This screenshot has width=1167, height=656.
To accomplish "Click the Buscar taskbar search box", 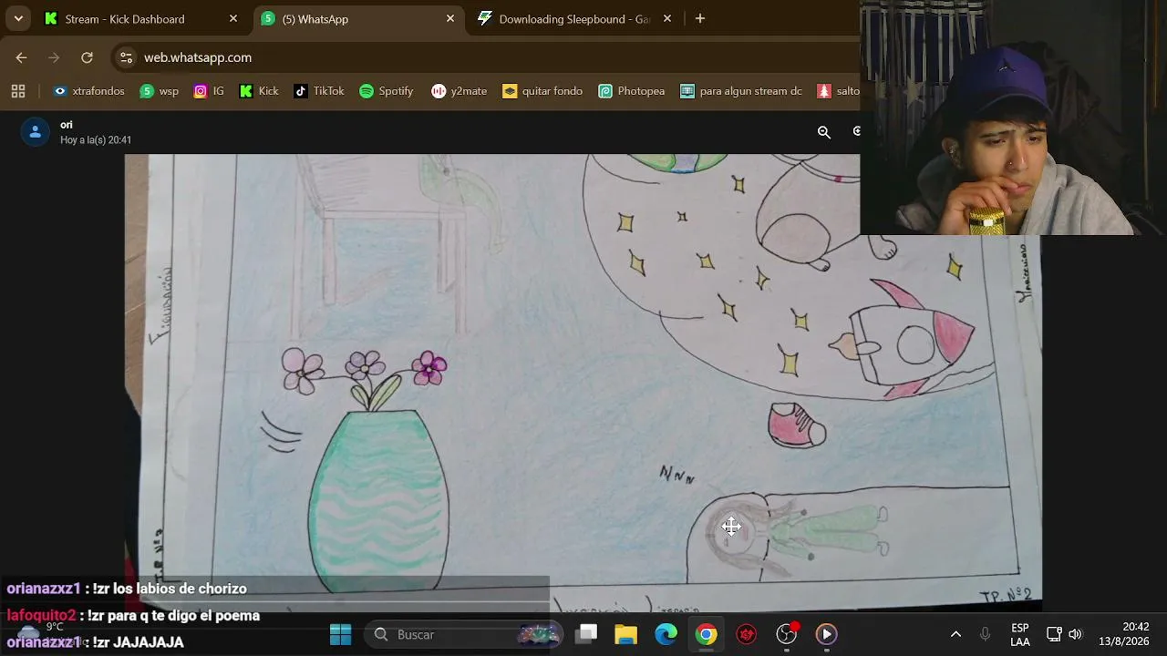I will [465, 634].
